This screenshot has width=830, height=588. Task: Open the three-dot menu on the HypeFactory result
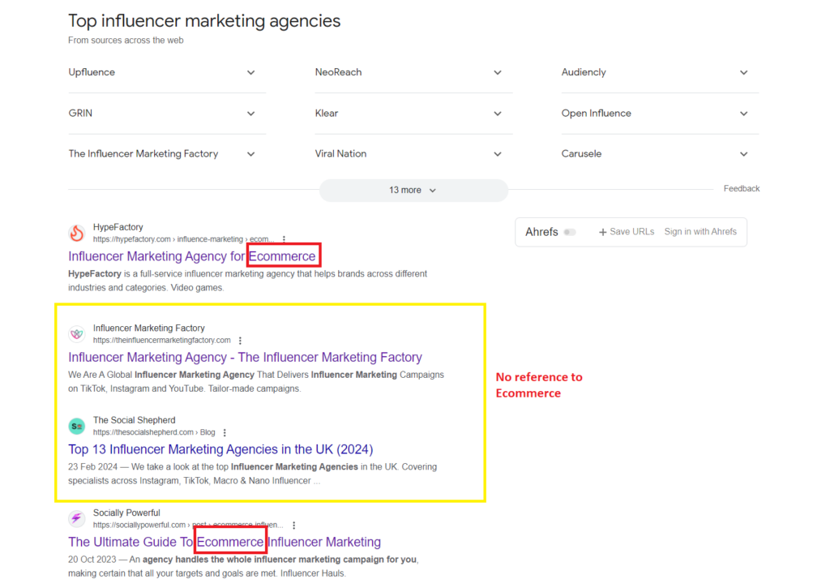285,238
